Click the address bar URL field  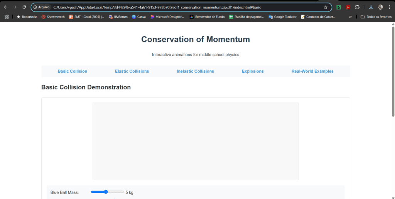point(174,7)
